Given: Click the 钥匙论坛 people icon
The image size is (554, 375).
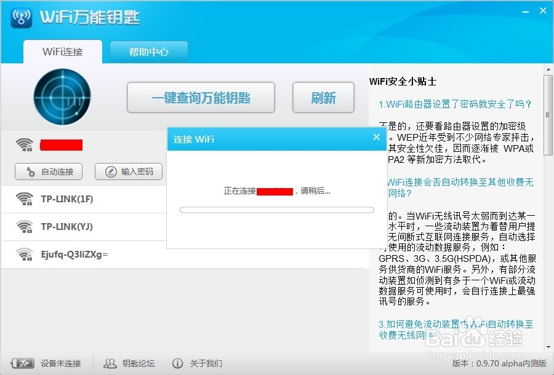Looking at the screenshot, I should point(110,363).
